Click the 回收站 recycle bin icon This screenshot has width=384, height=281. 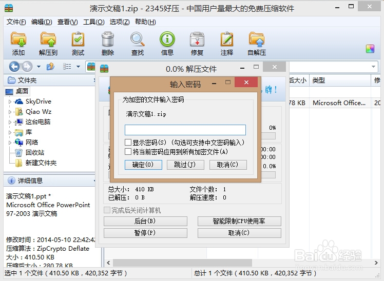click(x=18, y=153)
